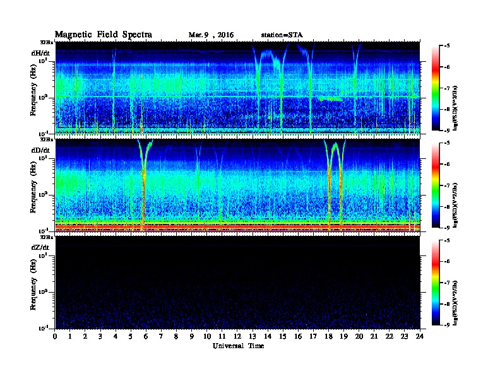Viewport: 500px width, 386px height.
Task: Click the dZ/dt color bar 'log(PSD)' units label
Action: 456,303
